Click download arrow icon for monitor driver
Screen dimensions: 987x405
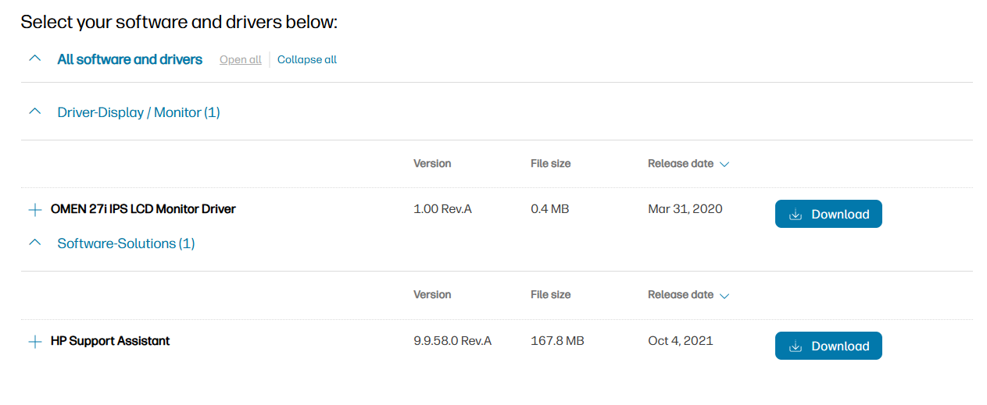tap(796, 215)
